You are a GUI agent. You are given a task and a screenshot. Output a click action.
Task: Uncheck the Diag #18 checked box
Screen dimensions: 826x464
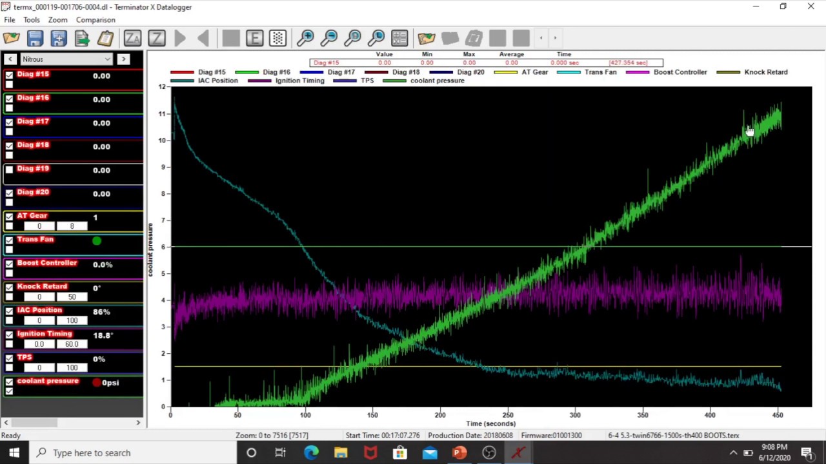(9, 146)
